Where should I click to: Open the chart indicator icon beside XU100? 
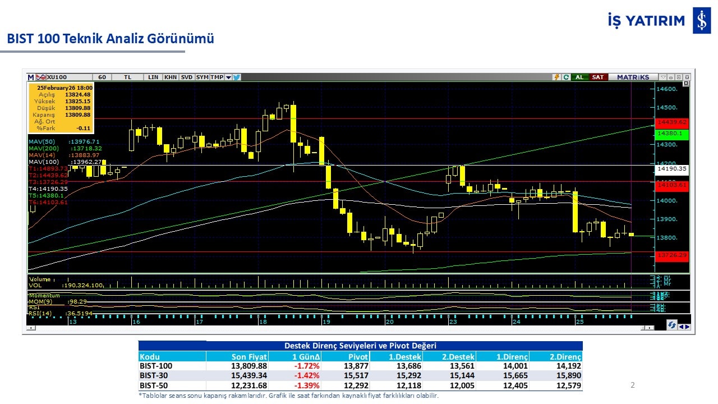[x=41, y=77]
